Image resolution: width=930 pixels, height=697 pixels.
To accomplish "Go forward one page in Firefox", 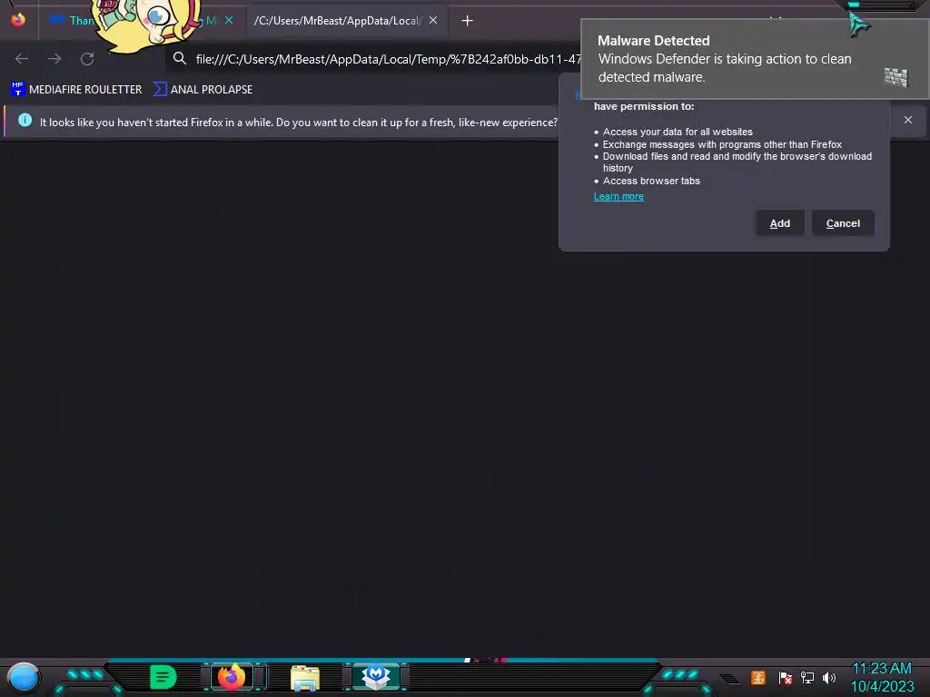I will tap(54, 59).
